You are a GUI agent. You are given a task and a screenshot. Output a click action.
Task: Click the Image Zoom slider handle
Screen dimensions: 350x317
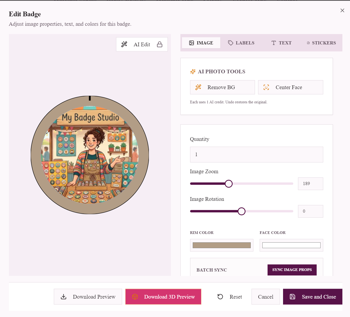tap(229, 184)
